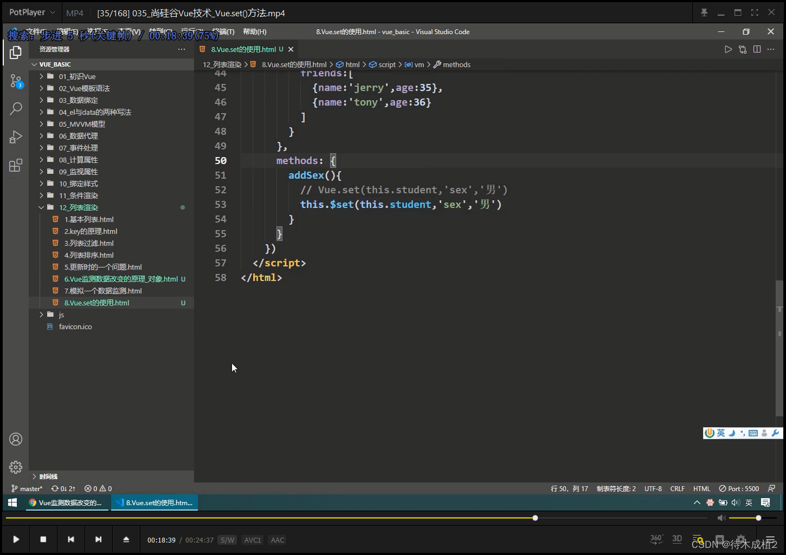This screenshot has width=786, height=555.
Task: Open the PotPlayer yellow playlist search icon
Action: [x=698, y=539]
